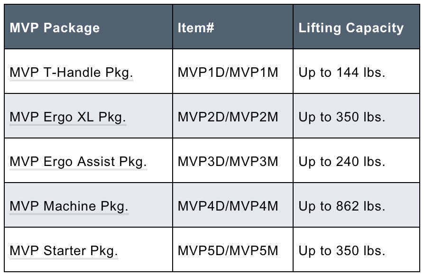
Task: Click the MVP Ergo XL Pkg. link
Action: pos(68,117)
